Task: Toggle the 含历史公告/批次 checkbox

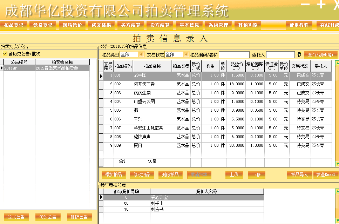Action: [5, 54]
